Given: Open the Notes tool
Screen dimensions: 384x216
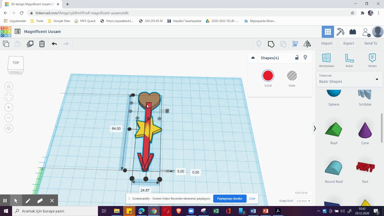Looking at the screenshot, I should pyautogui.click(x=372, y=60).
